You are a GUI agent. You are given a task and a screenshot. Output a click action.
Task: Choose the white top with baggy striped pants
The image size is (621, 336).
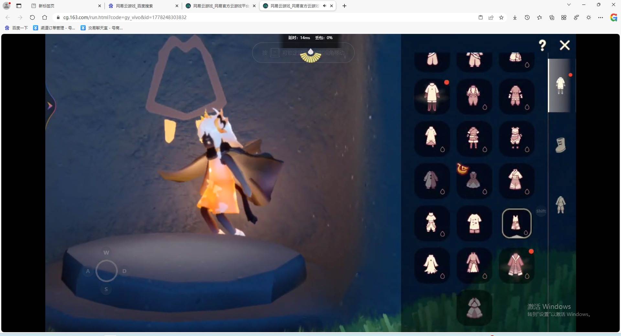point(432,223)
